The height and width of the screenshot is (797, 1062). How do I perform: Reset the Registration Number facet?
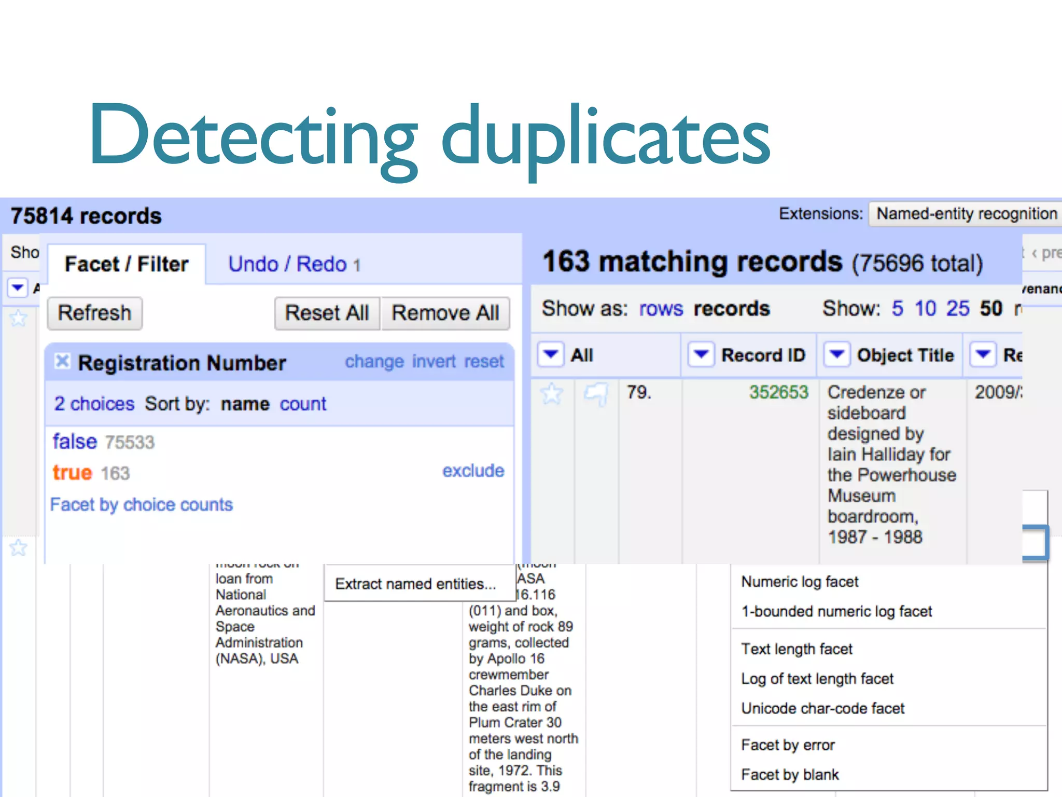point(484,361)
